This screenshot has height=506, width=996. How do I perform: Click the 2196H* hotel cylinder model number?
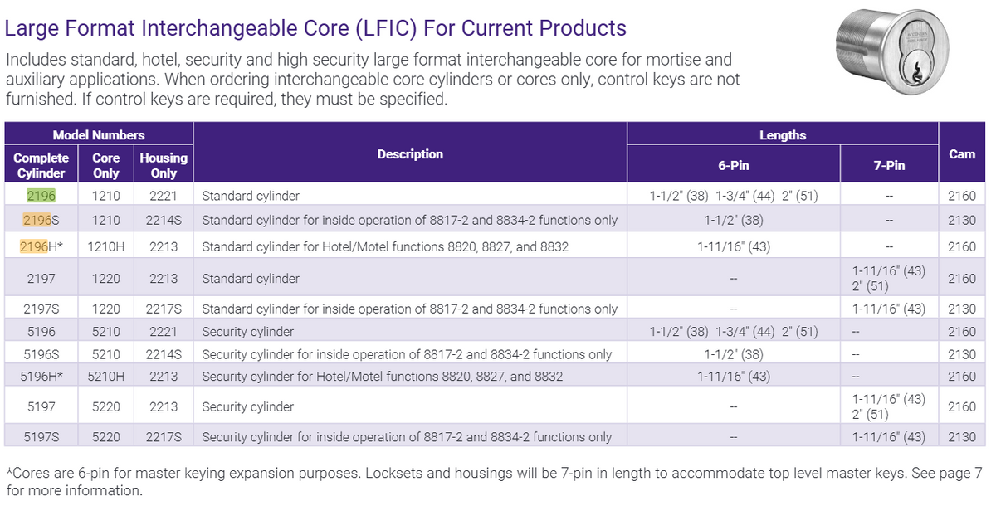(x=41, y=246)
